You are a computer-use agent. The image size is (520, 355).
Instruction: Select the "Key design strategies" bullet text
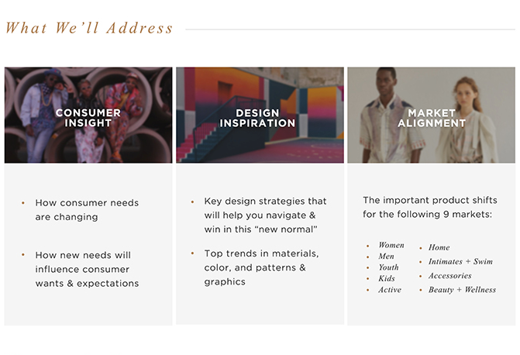tap(265, 215)
